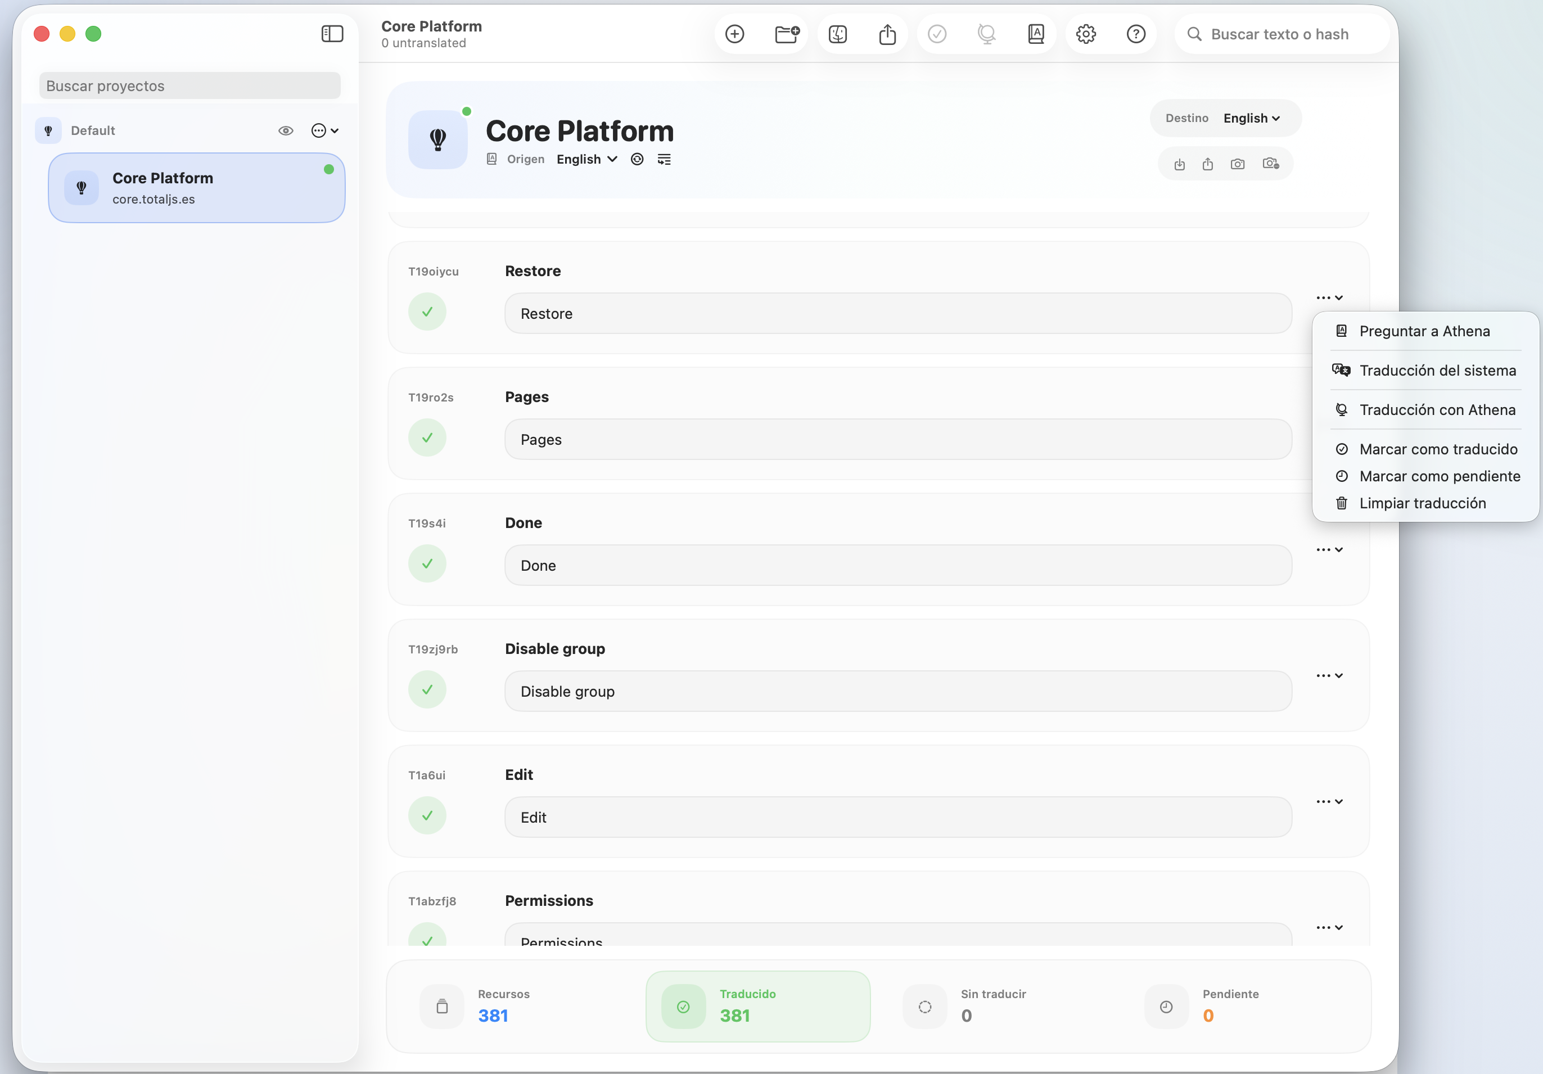
Task: Toggle the sync refresh icon next to English
Action: tap(637, 159)
